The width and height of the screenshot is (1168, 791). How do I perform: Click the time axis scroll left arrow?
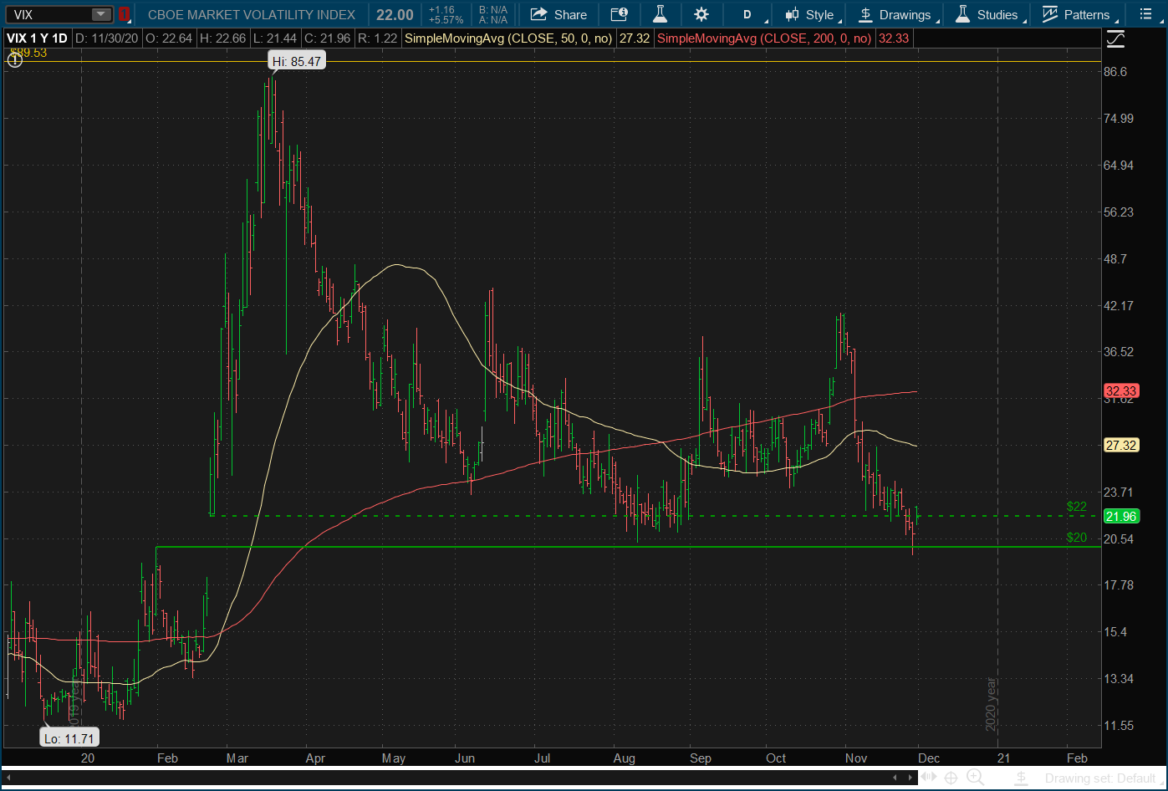pos(9,778)
